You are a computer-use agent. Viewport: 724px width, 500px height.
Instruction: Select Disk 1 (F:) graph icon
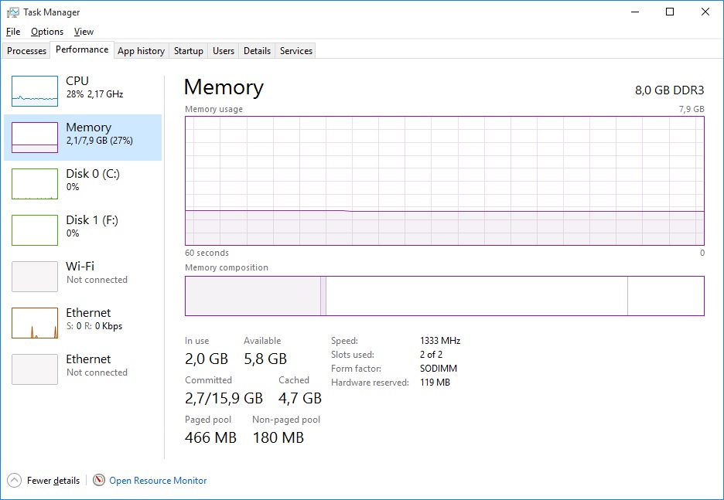click(x=35, y=230)
